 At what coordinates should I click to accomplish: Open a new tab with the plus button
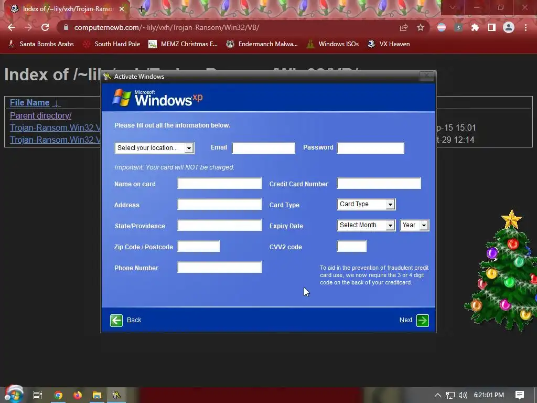click(x=142, y=9)
